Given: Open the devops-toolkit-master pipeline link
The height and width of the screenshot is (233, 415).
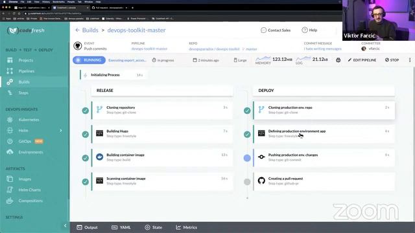Looking at the screenshot, I should point(149,49).
